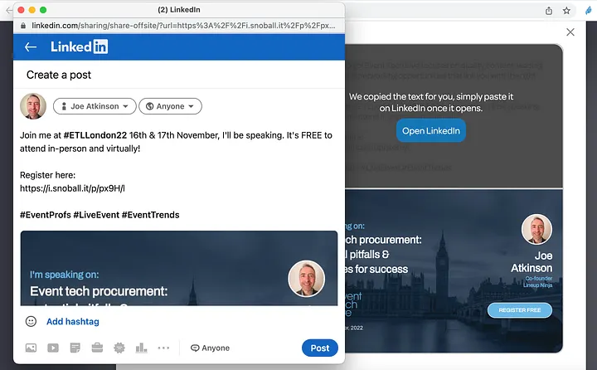Click Open LinkedIn button in background page
Screen dimensions: 597x370
click(x=431, y=131)
